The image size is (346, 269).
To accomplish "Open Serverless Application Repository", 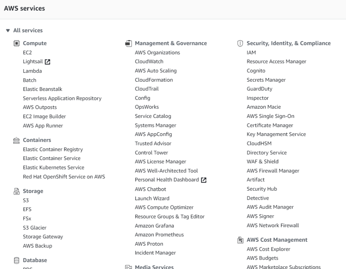I will pyautogui.click(x=62, y=98).
